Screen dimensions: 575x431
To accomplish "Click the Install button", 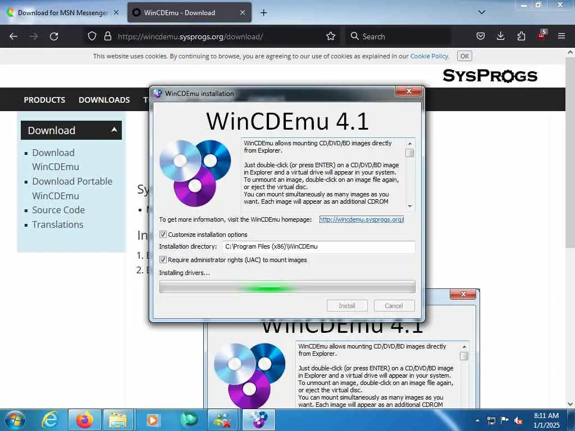I will (x=347, y=306).
